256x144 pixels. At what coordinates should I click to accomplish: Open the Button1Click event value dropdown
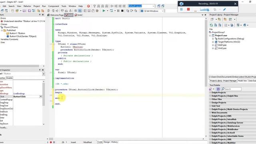coord(41,96)
